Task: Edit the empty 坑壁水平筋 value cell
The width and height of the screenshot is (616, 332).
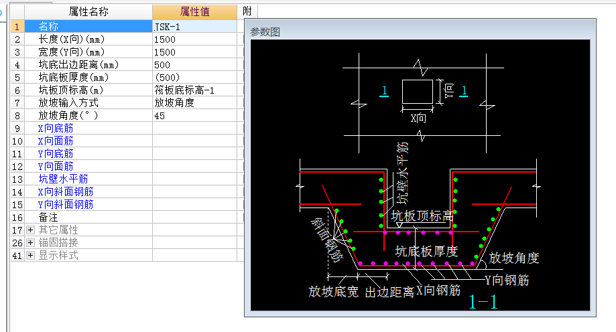Action: pyautogui.click(x=195, y=179)
